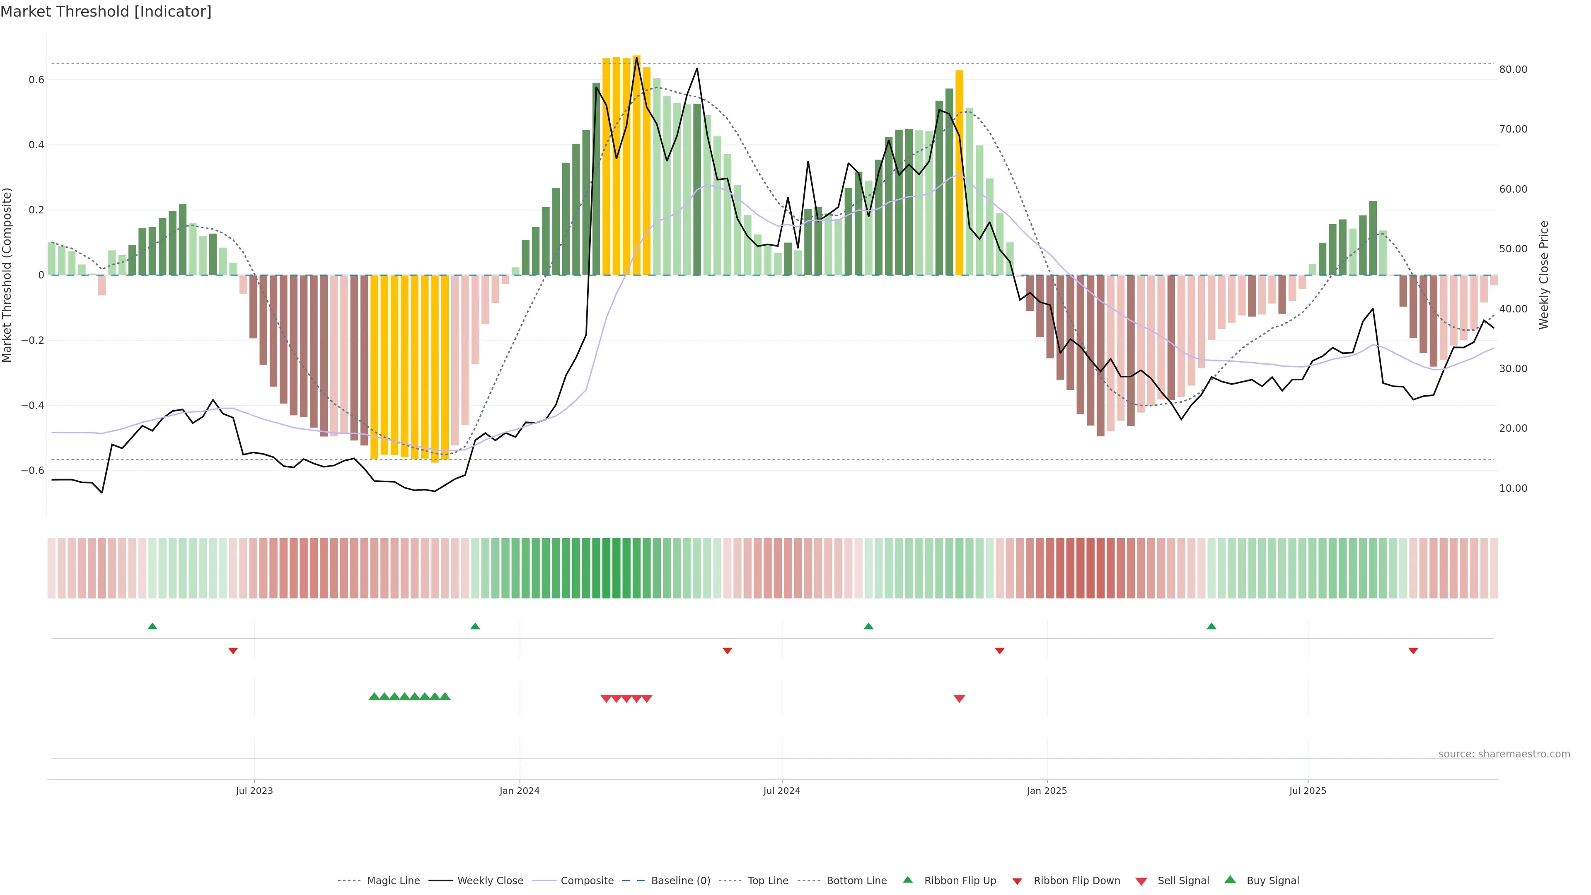The width and height of the screenshot is (1591, 895).
Task: Click the ribbon flip up marker after Jul 2024
Action: point(868,626)
